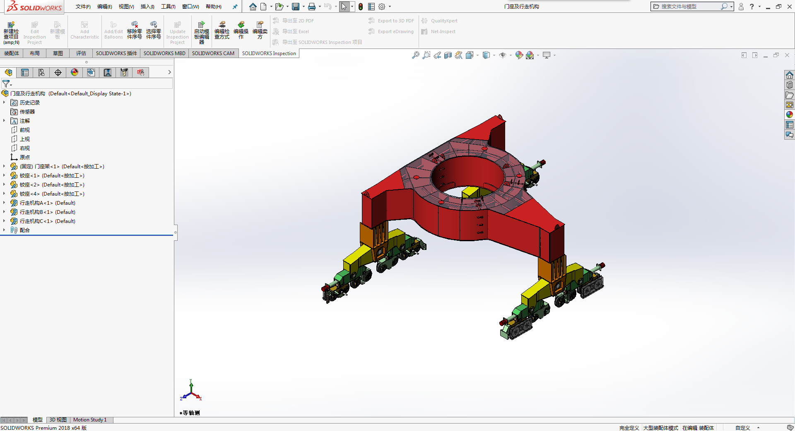Switch to SOLIDWORKS MBD ribbon tab

point(164,53)
